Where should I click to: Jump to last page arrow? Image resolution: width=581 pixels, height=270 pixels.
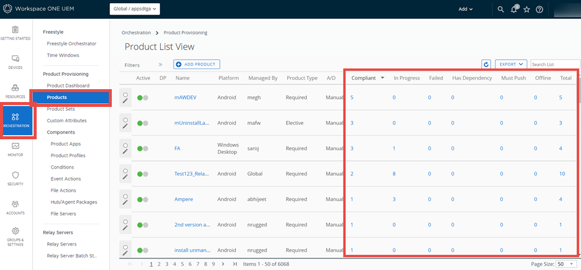click(x=235, y=264)
